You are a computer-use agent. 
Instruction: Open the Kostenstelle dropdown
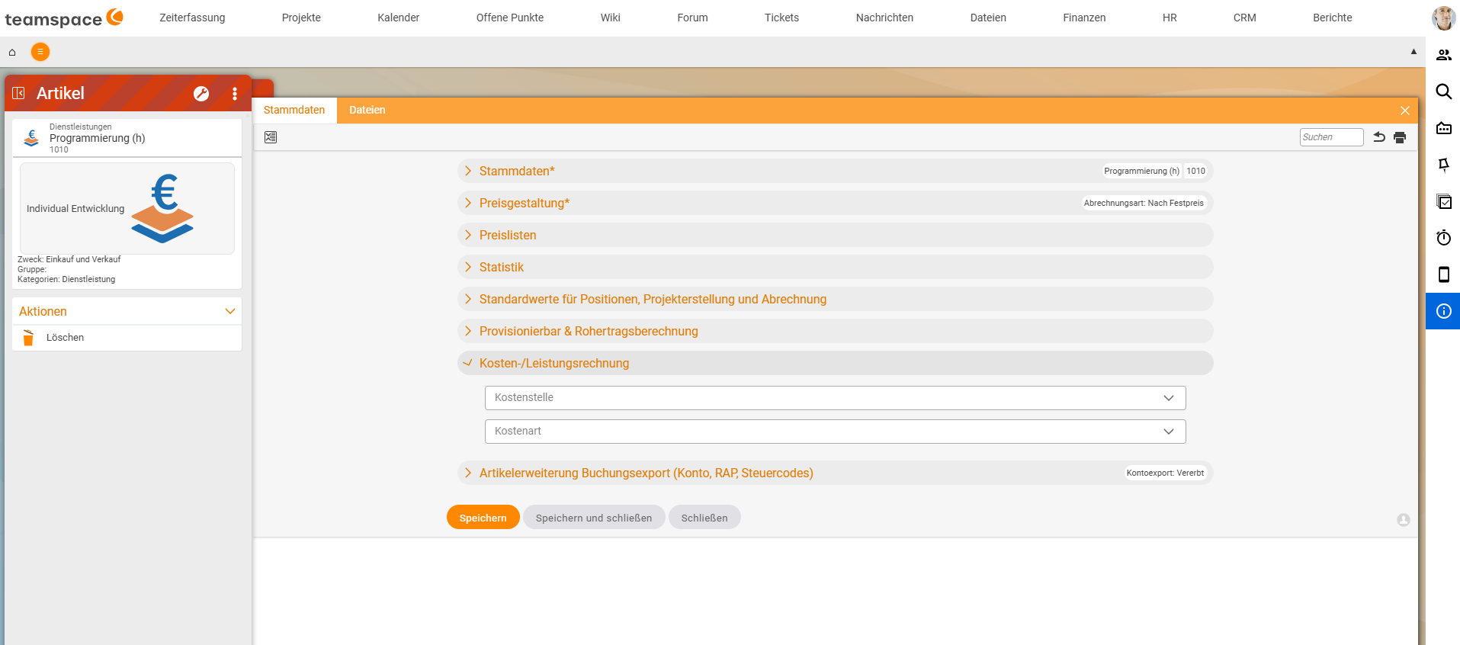(835, 397)
